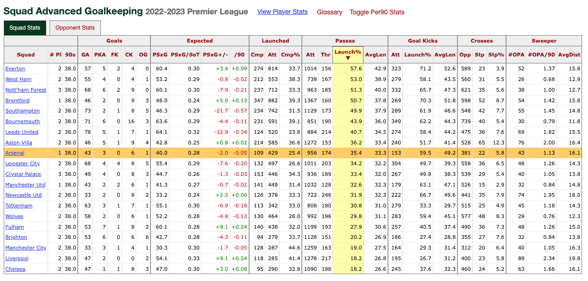Open the Nott'ham Forest squad link
588x281 pixels.
26,90
